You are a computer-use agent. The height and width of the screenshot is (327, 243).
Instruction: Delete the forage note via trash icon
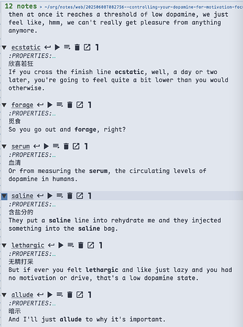click(x=69, y=105)
